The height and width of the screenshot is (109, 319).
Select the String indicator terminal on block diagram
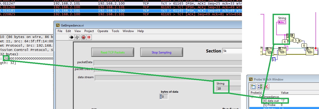(282, 22)
